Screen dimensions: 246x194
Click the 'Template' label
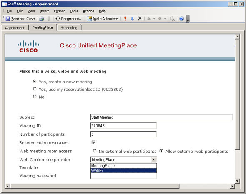(x=28, y=167)
